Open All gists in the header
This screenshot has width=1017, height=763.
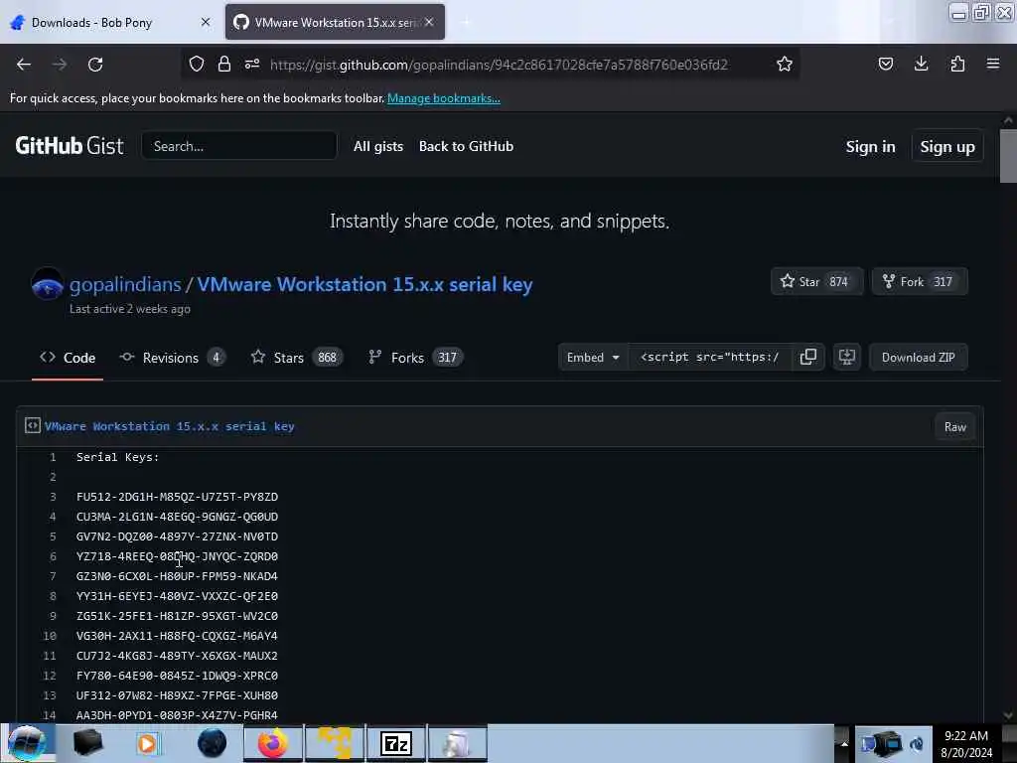[378, 146]
